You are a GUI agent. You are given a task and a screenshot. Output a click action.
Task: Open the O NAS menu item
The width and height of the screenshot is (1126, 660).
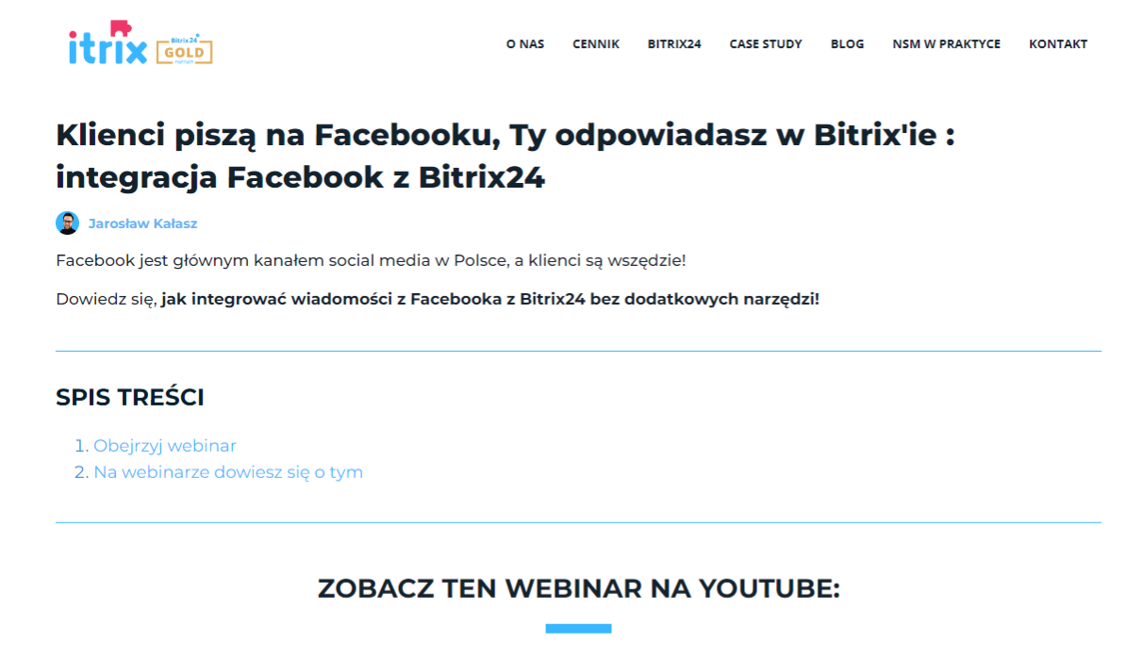[525, 43]
